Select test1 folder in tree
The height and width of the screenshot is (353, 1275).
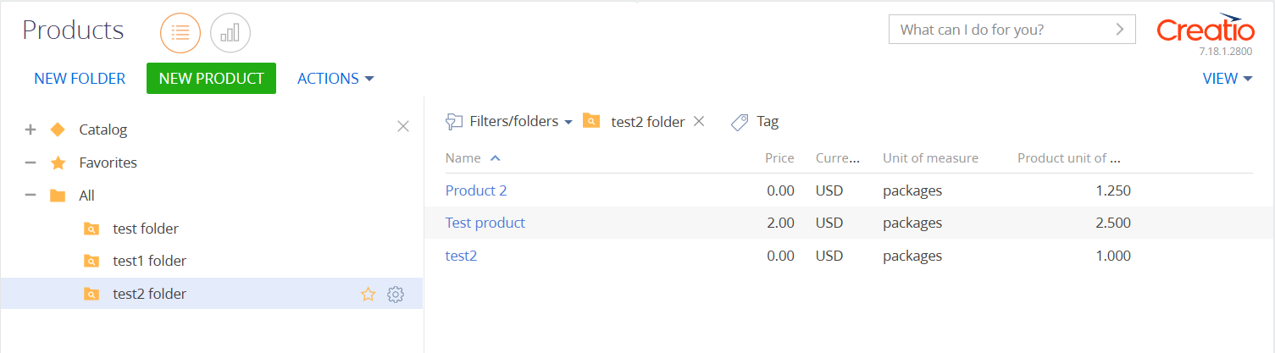click(149, 261)
